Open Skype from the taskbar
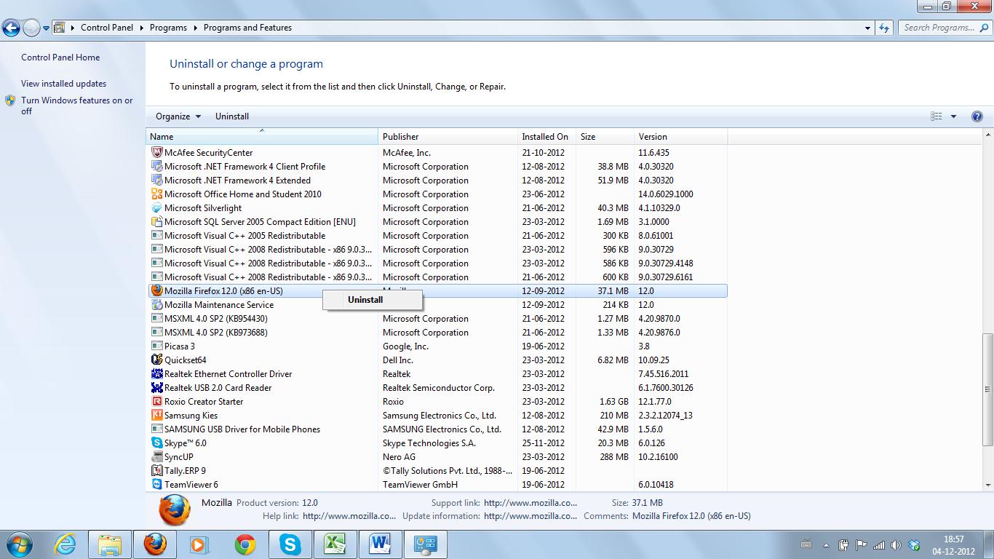Image resolution: width=994 pixels, height=559 pixels. click(x=290, y=544)
